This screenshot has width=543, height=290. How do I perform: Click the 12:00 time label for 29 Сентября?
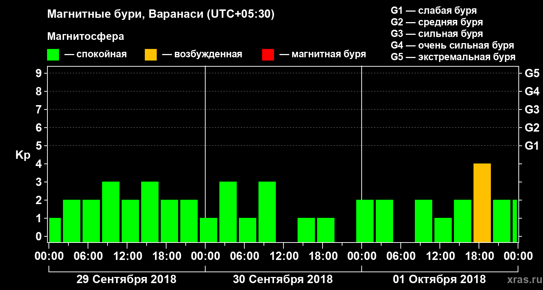pyautogui.click(x=127, y=256)
